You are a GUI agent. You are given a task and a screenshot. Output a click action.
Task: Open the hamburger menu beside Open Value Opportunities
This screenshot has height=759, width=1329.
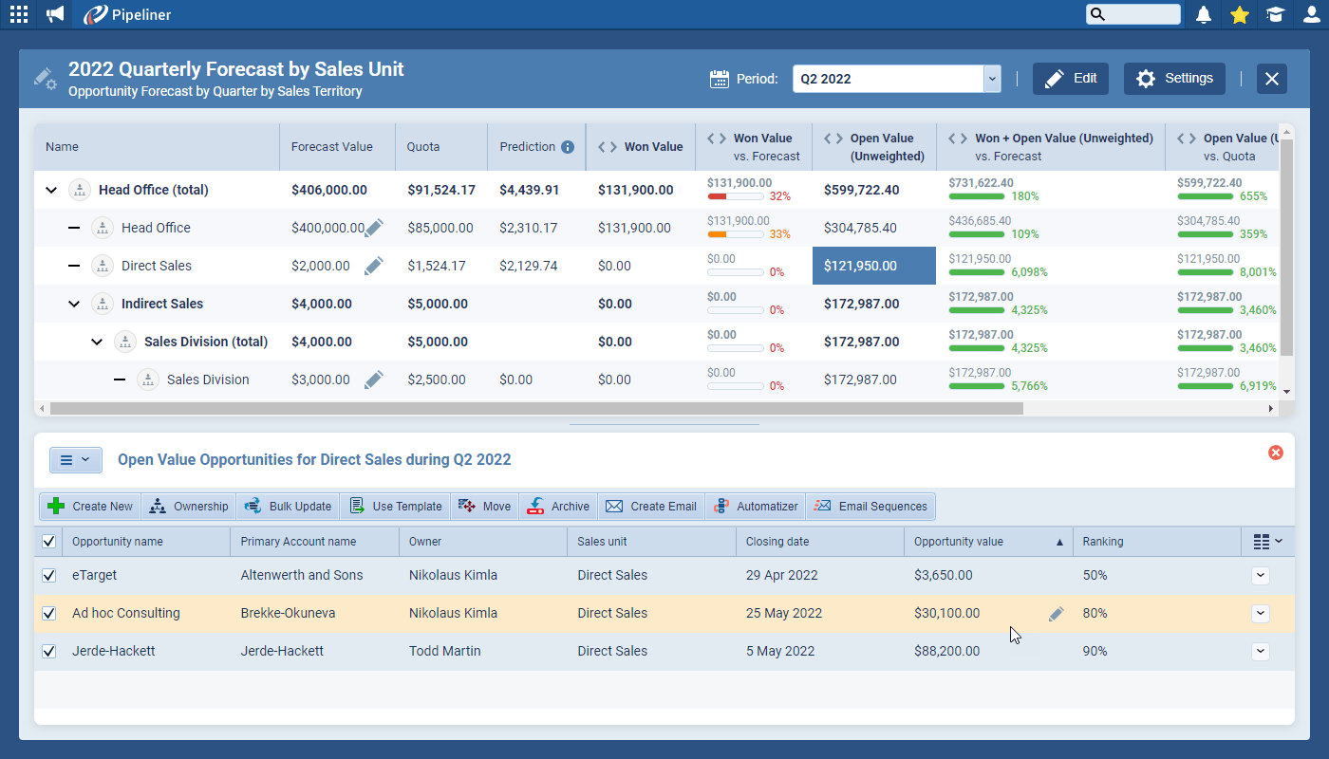(75, 459)
